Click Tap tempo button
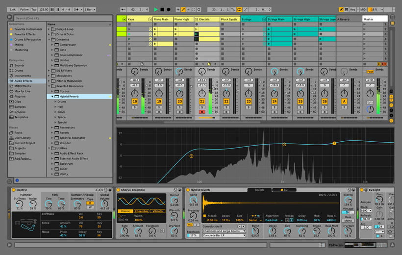402x255 pixels. tap(34, 9)
